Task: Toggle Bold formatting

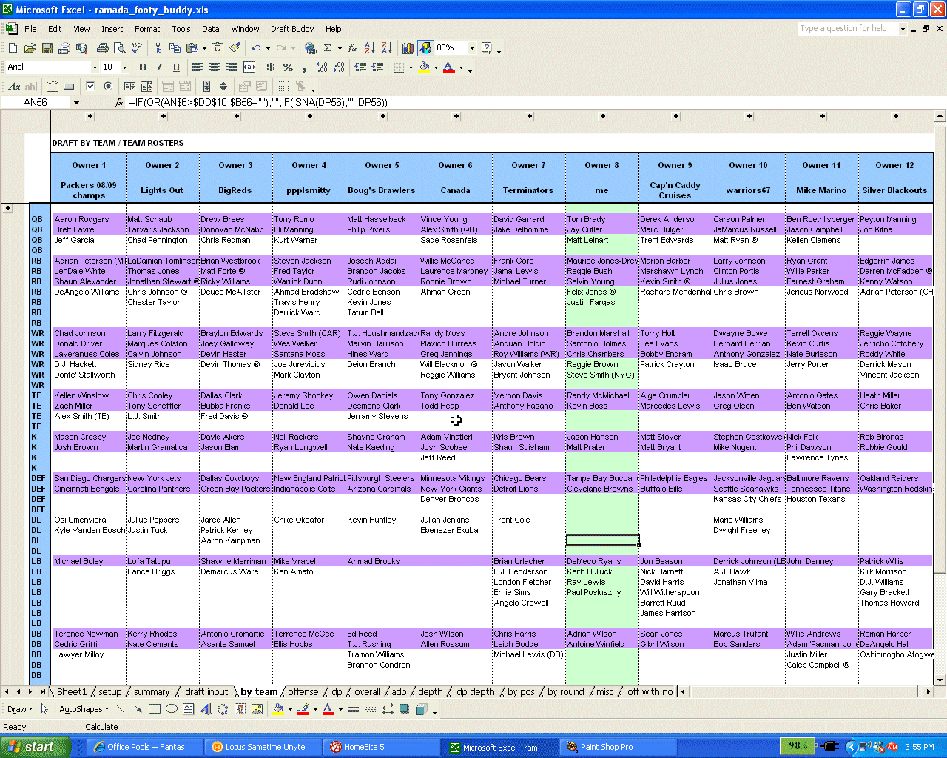Action: click(142, 67)
